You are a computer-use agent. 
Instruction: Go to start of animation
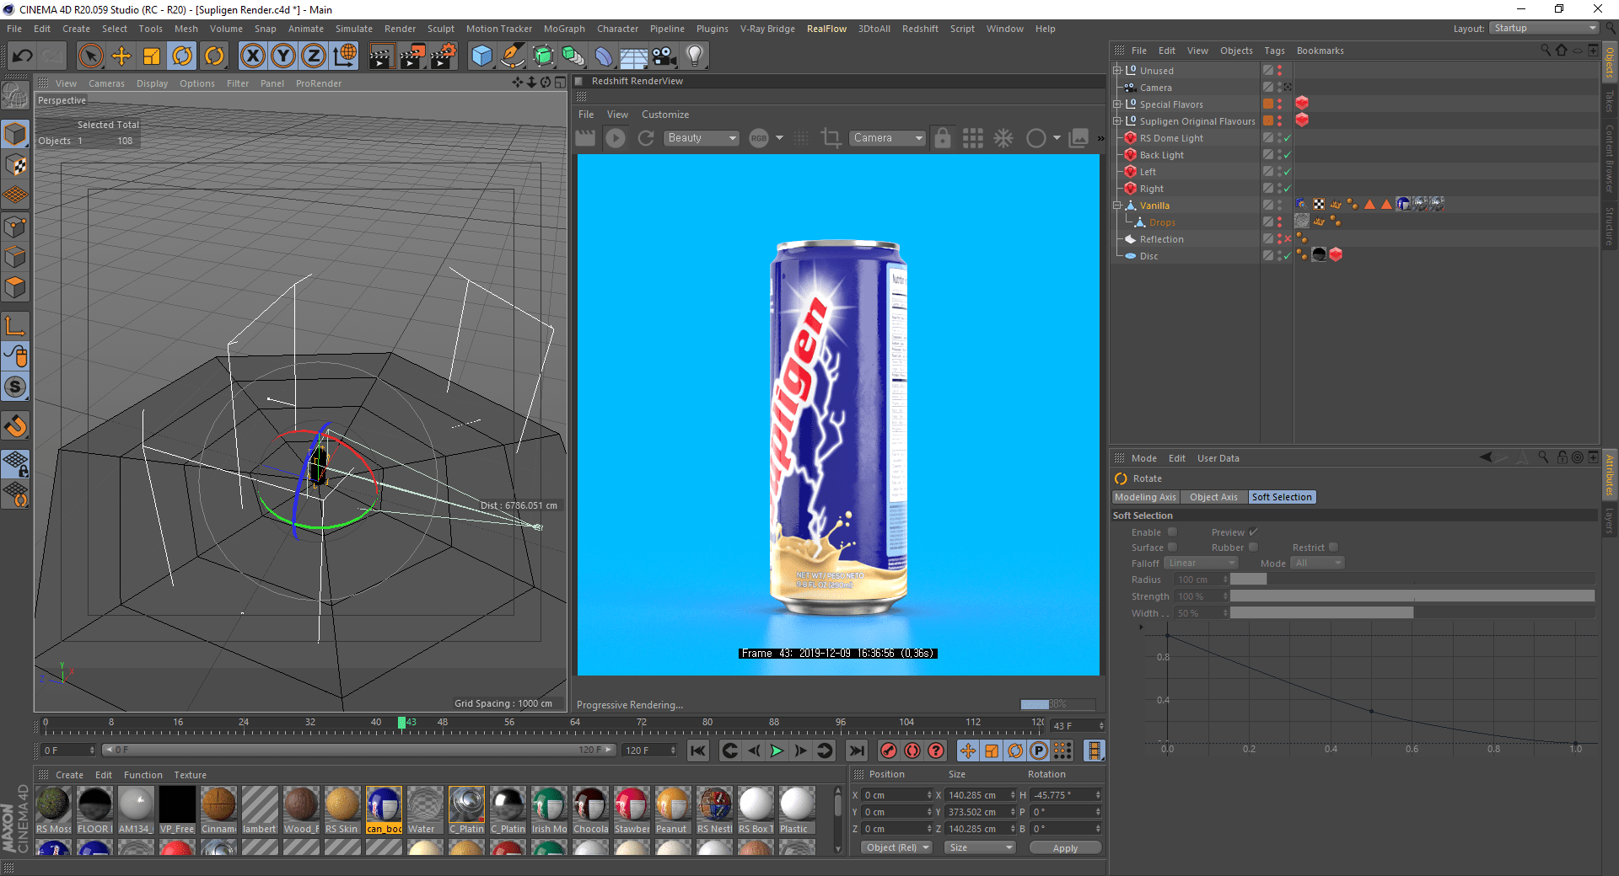tap(698, 750)
